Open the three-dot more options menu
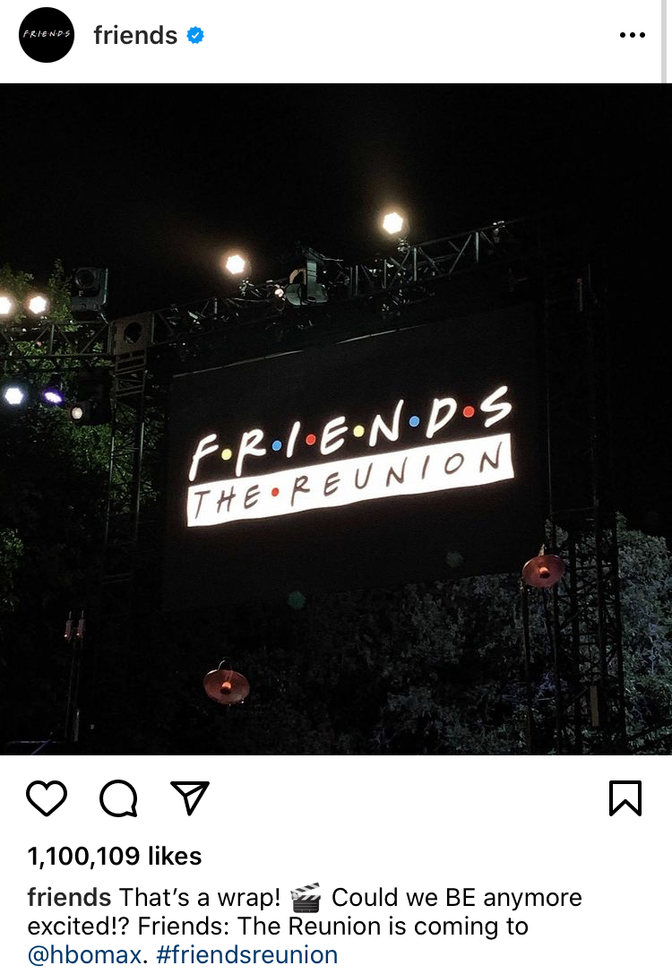672x974 pixels. click(633, 35)
